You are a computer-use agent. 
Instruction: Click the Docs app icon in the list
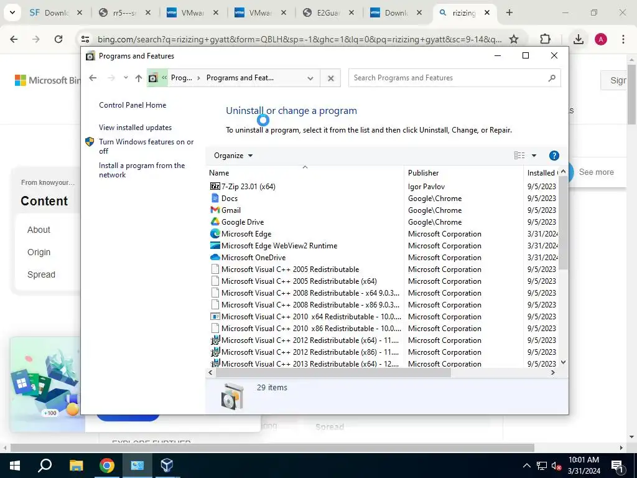(215, 199)
